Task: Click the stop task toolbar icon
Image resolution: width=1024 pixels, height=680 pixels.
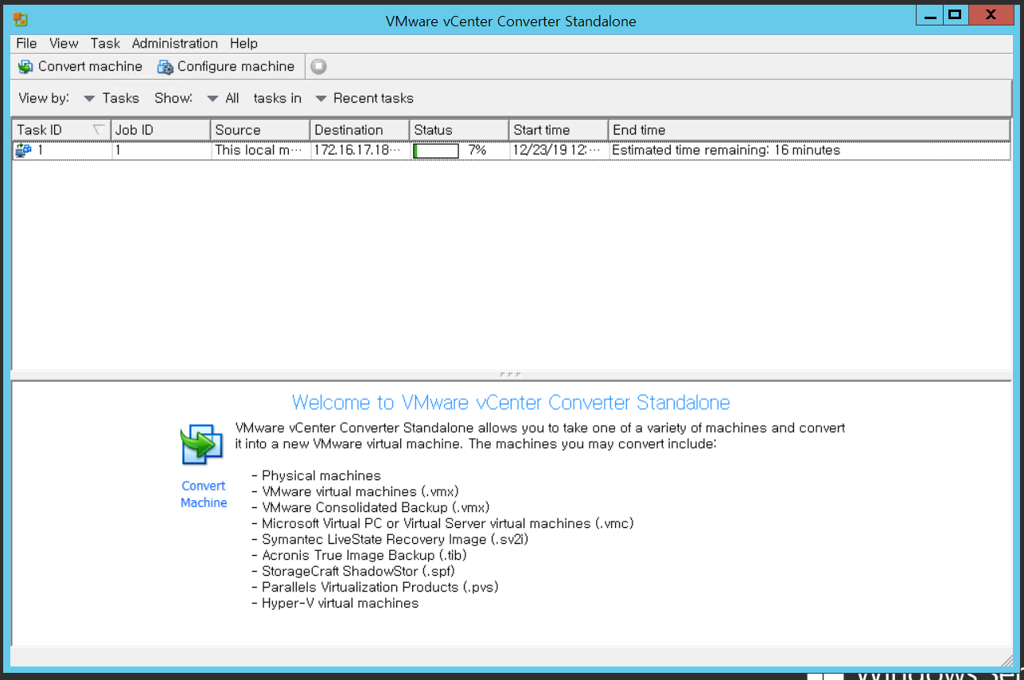Action: click(x=318, y=67)
